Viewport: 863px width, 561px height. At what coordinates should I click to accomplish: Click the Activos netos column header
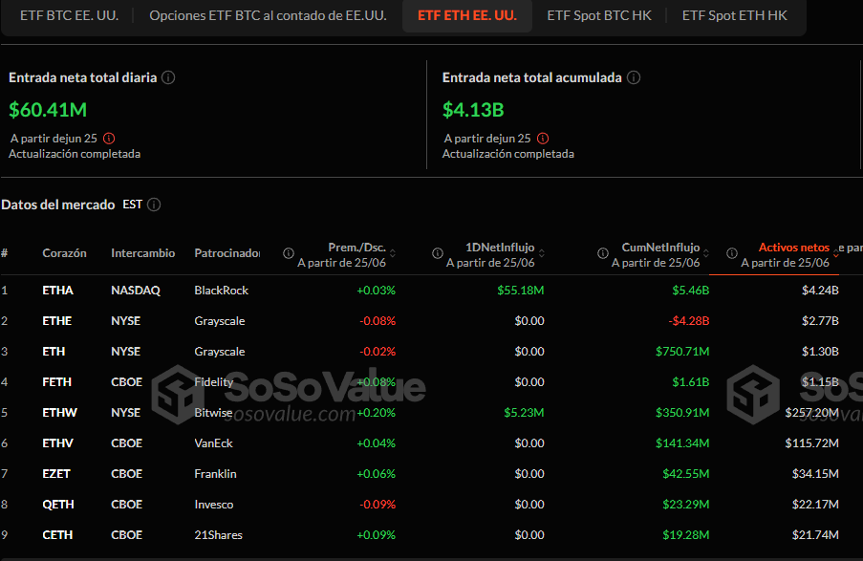(793, 248)
